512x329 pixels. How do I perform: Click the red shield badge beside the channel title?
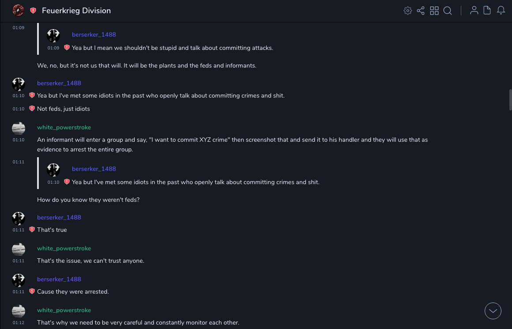tap(33, 11)
